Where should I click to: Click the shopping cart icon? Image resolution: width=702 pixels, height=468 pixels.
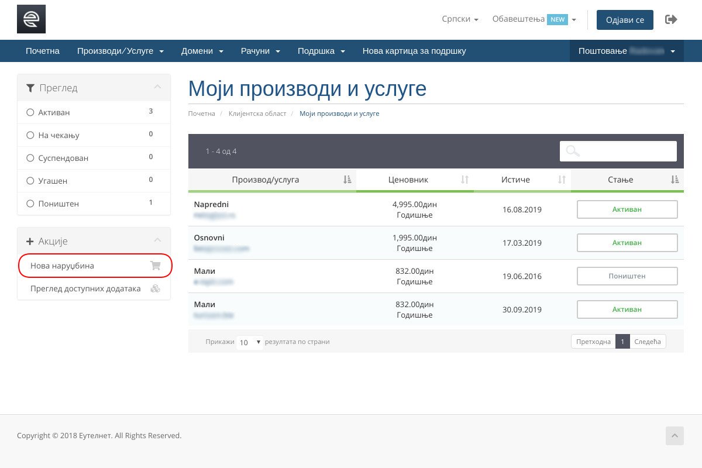(x=155, y=266)
